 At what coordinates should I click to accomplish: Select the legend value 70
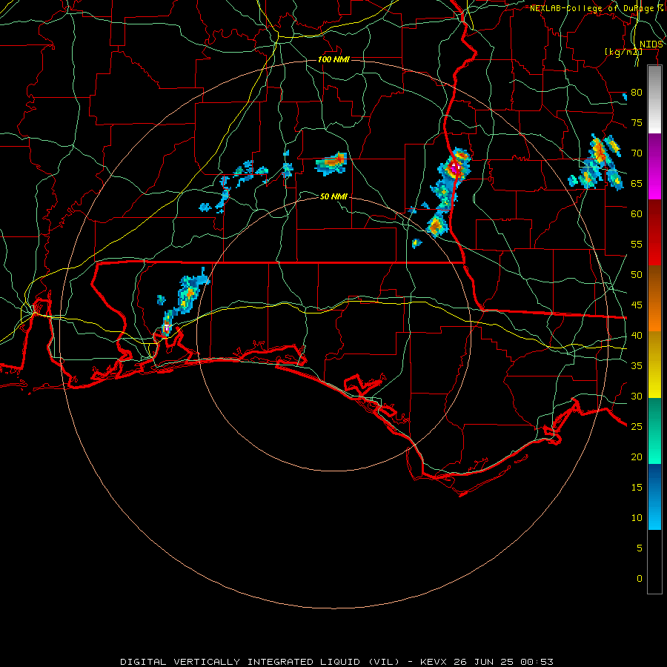click(637, 153)
